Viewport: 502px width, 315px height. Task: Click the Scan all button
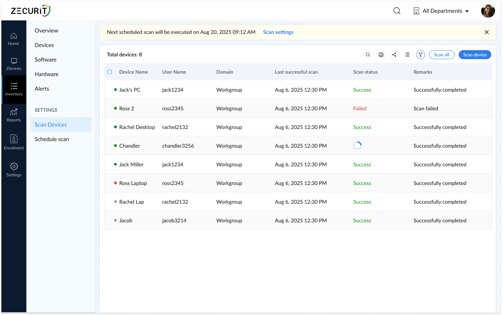point(442,55)
